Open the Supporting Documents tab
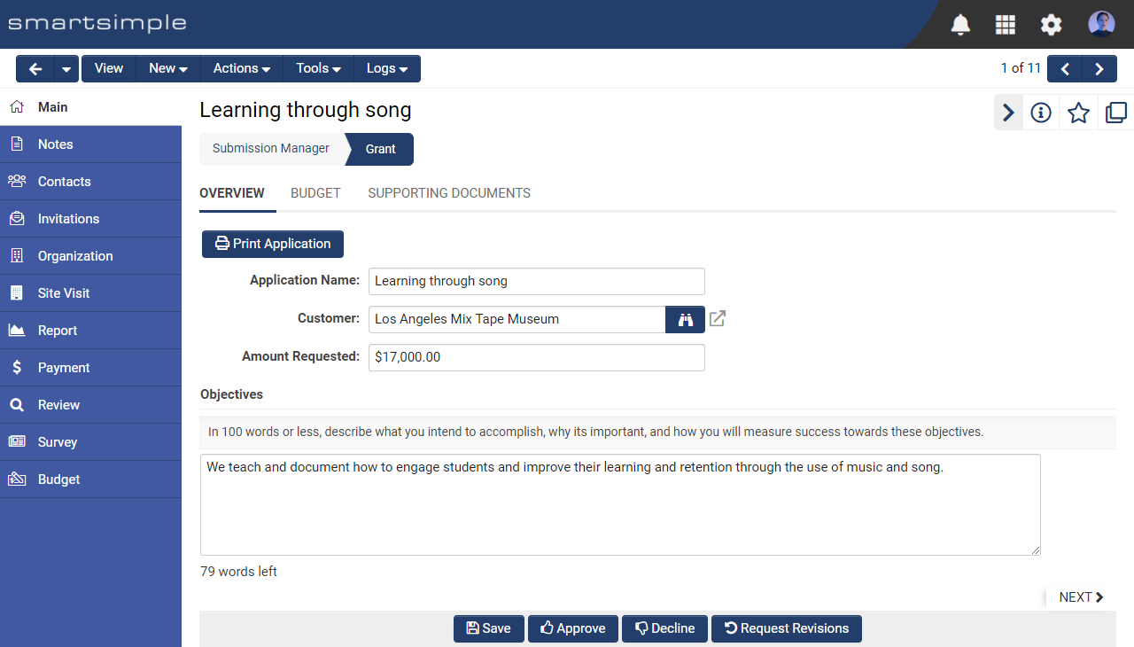The height and width of the screenshot is (647, 1134). (x=449, y=193)
